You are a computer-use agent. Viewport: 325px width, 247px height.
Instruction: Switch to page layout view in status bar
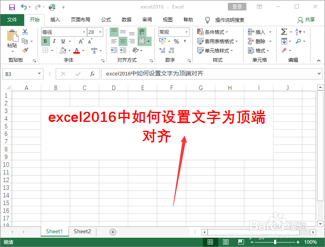tap(225, 242)
